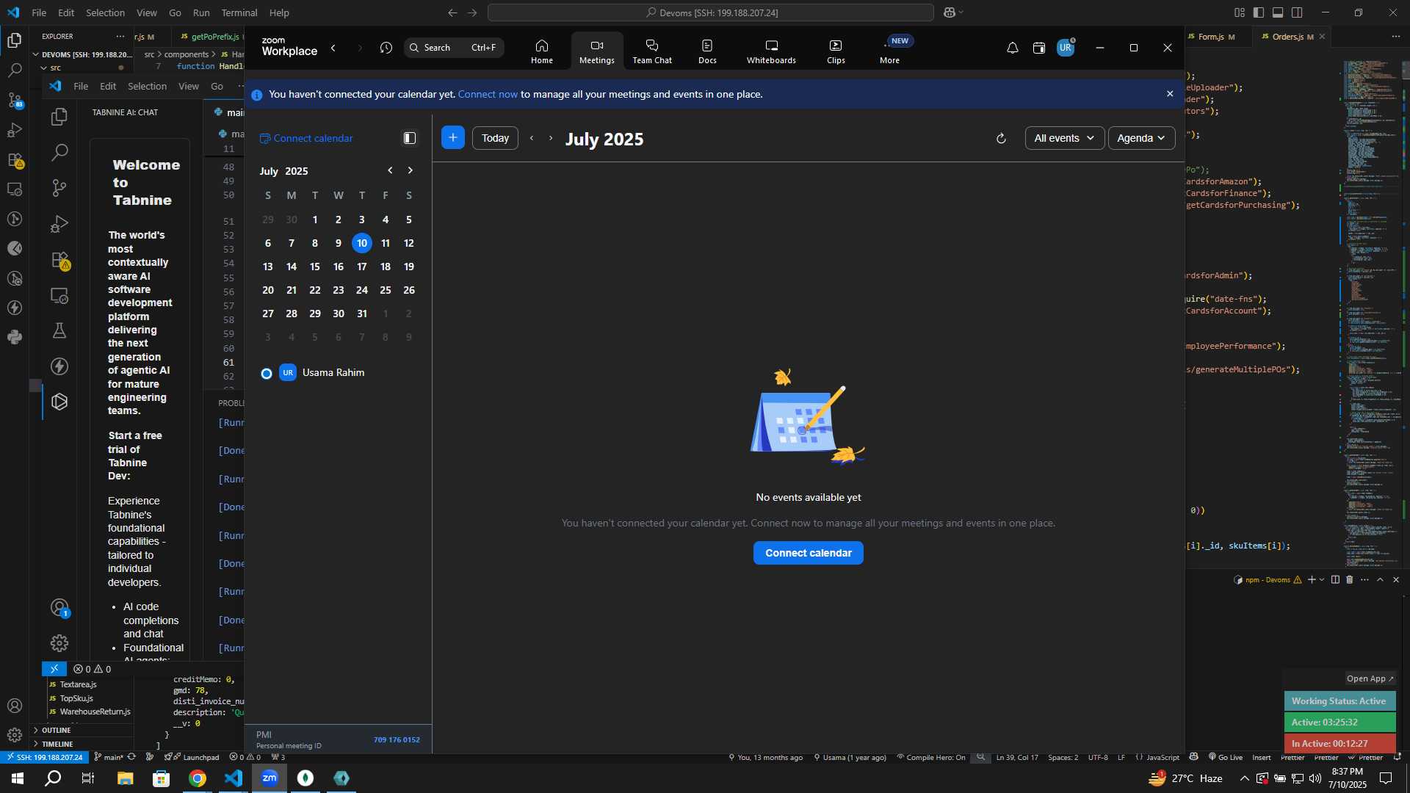Image resolution: width=1410 pixels, height=793 pixels.
Task: Select July 24 in mini calendar
Action: 362,290
